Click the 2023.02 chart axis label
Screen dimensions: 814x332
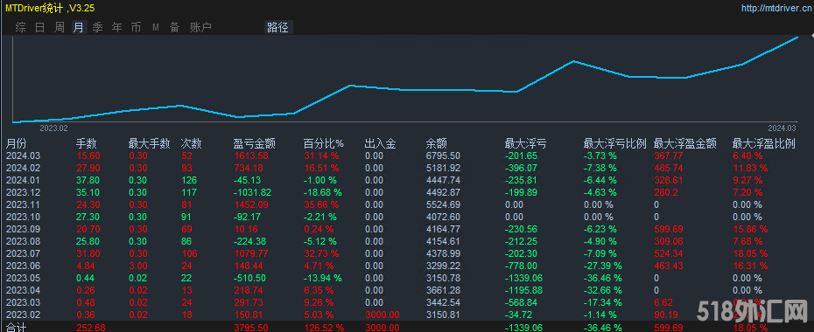click(54, 128)
